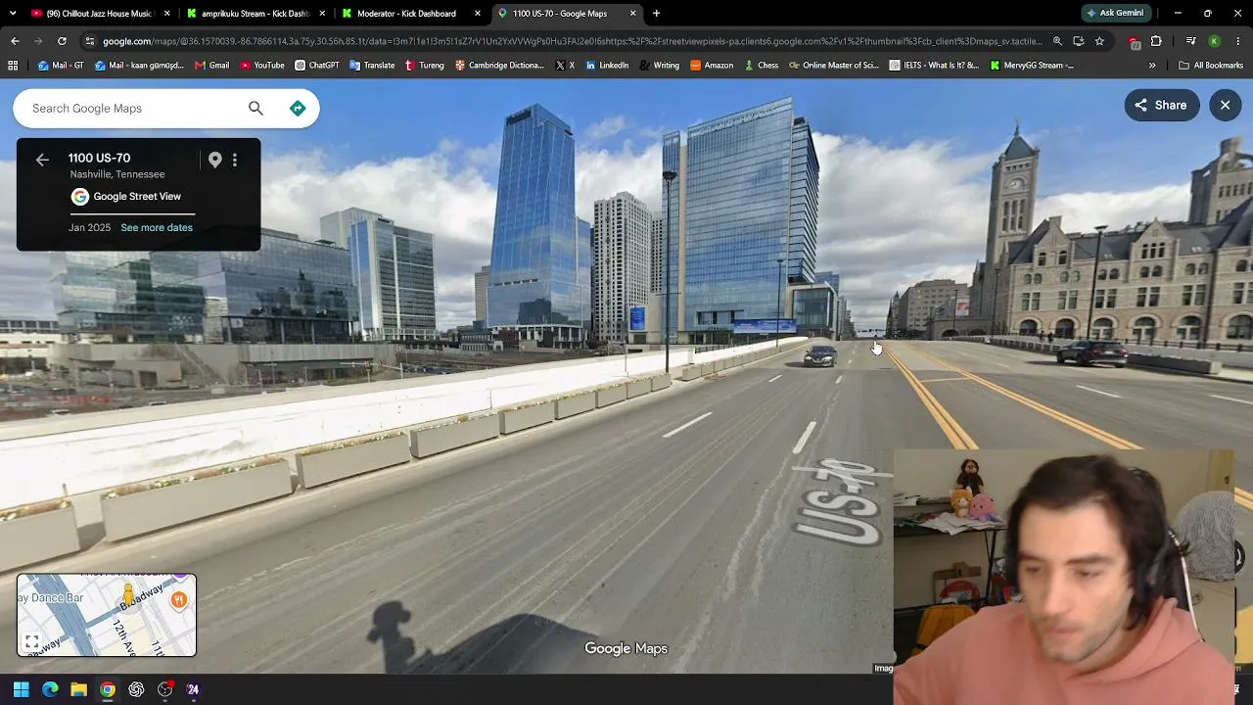Open File Explorer from the taskbar
Viewport: 1253px width, 705px height.
point(78,689)
